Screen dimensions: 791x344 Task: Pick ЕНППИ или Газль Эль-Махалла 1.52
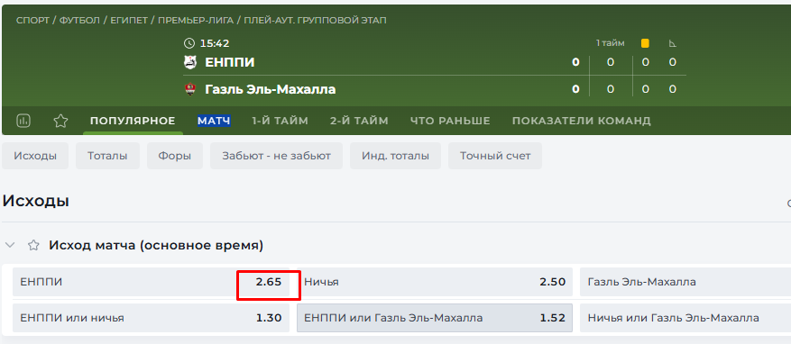point(435,318)
